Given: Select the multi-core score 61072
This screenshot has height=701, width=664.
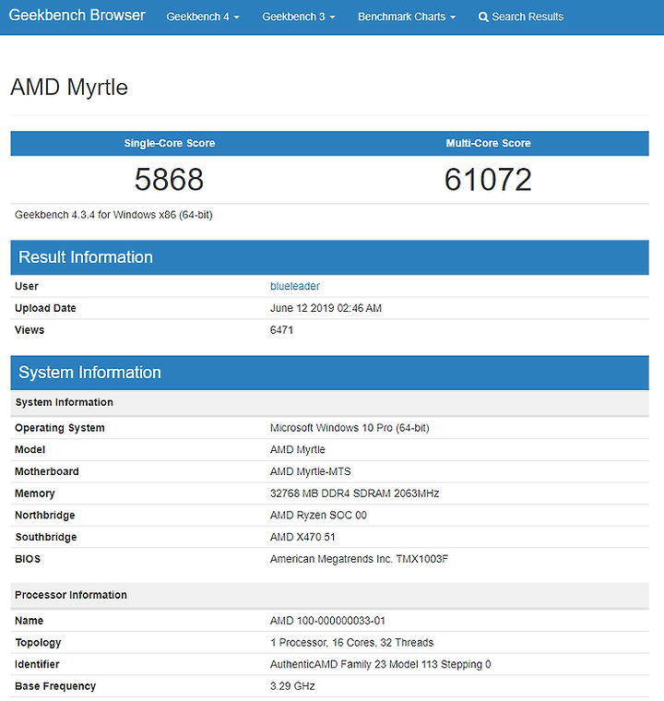Looking at the screenshot, I should pos(488,180).
